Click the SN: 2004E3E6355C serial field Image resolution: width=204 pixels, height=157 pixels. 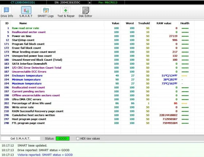pos(67,3)
